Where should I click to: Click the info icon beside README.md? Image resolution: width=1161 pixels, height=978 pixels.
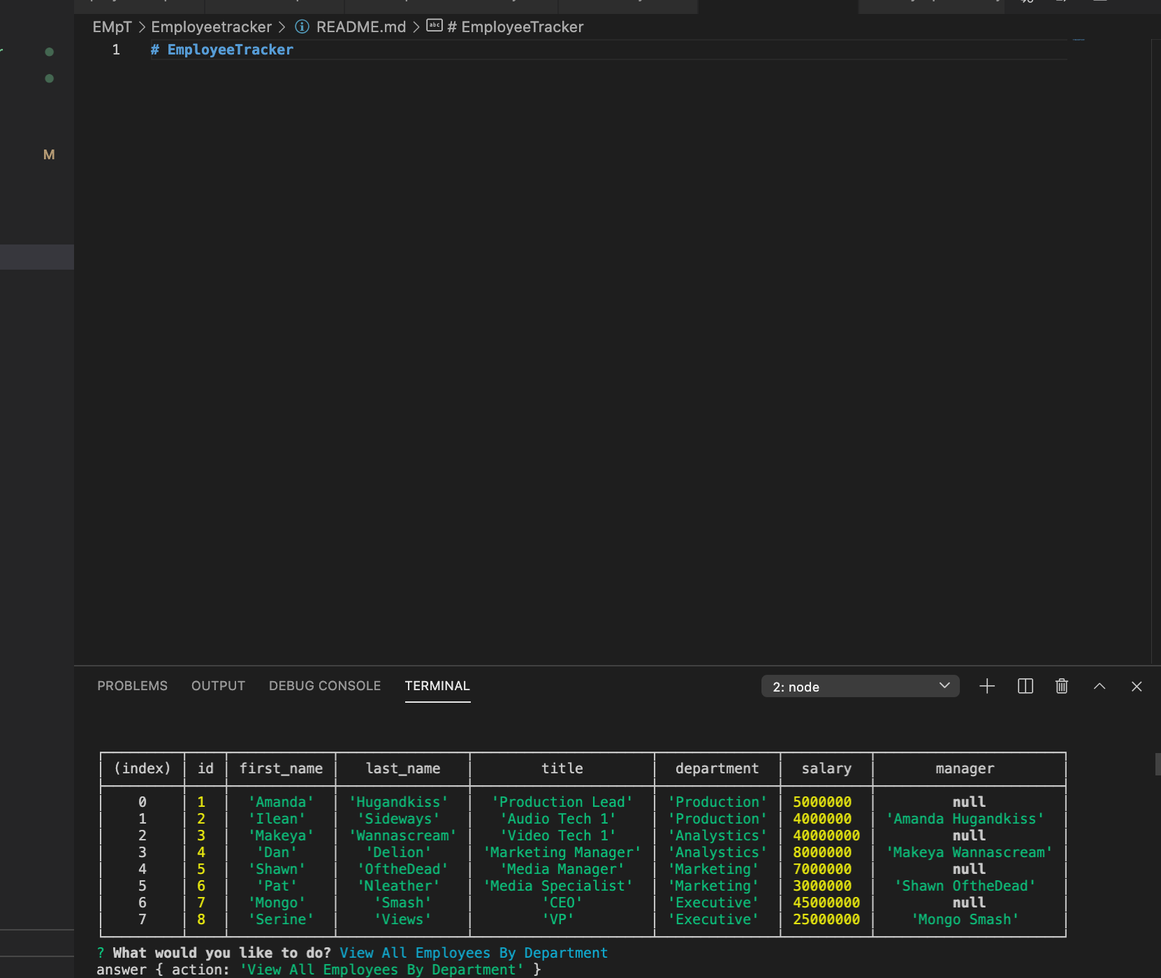(302, 27)
